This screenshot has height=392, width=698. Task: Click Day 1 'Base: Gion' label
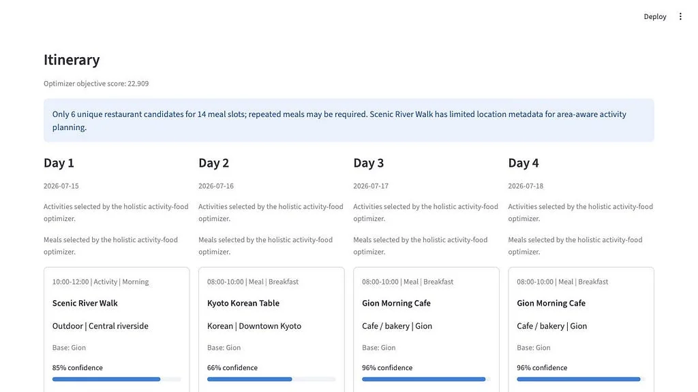click(x=69, y=348)
